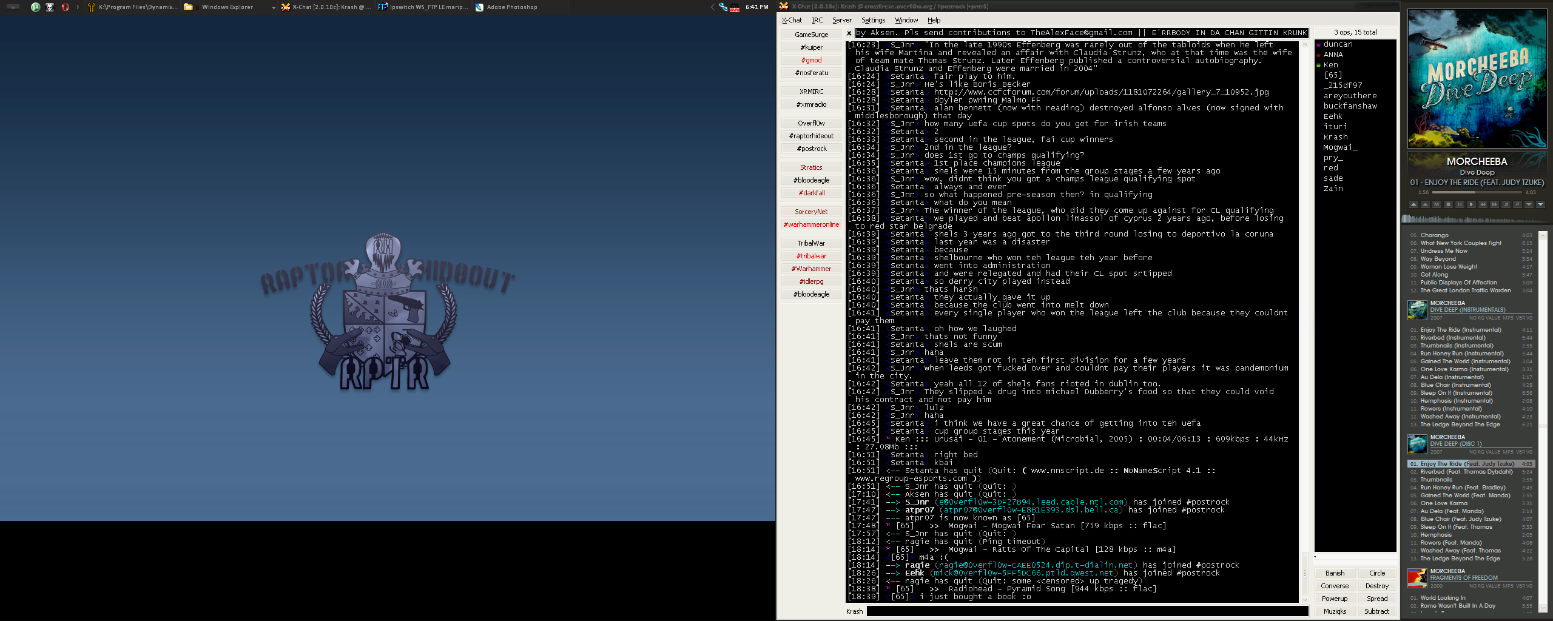
Task: Select 'World Looking In' track in playlist
Action: point(1471,598)
